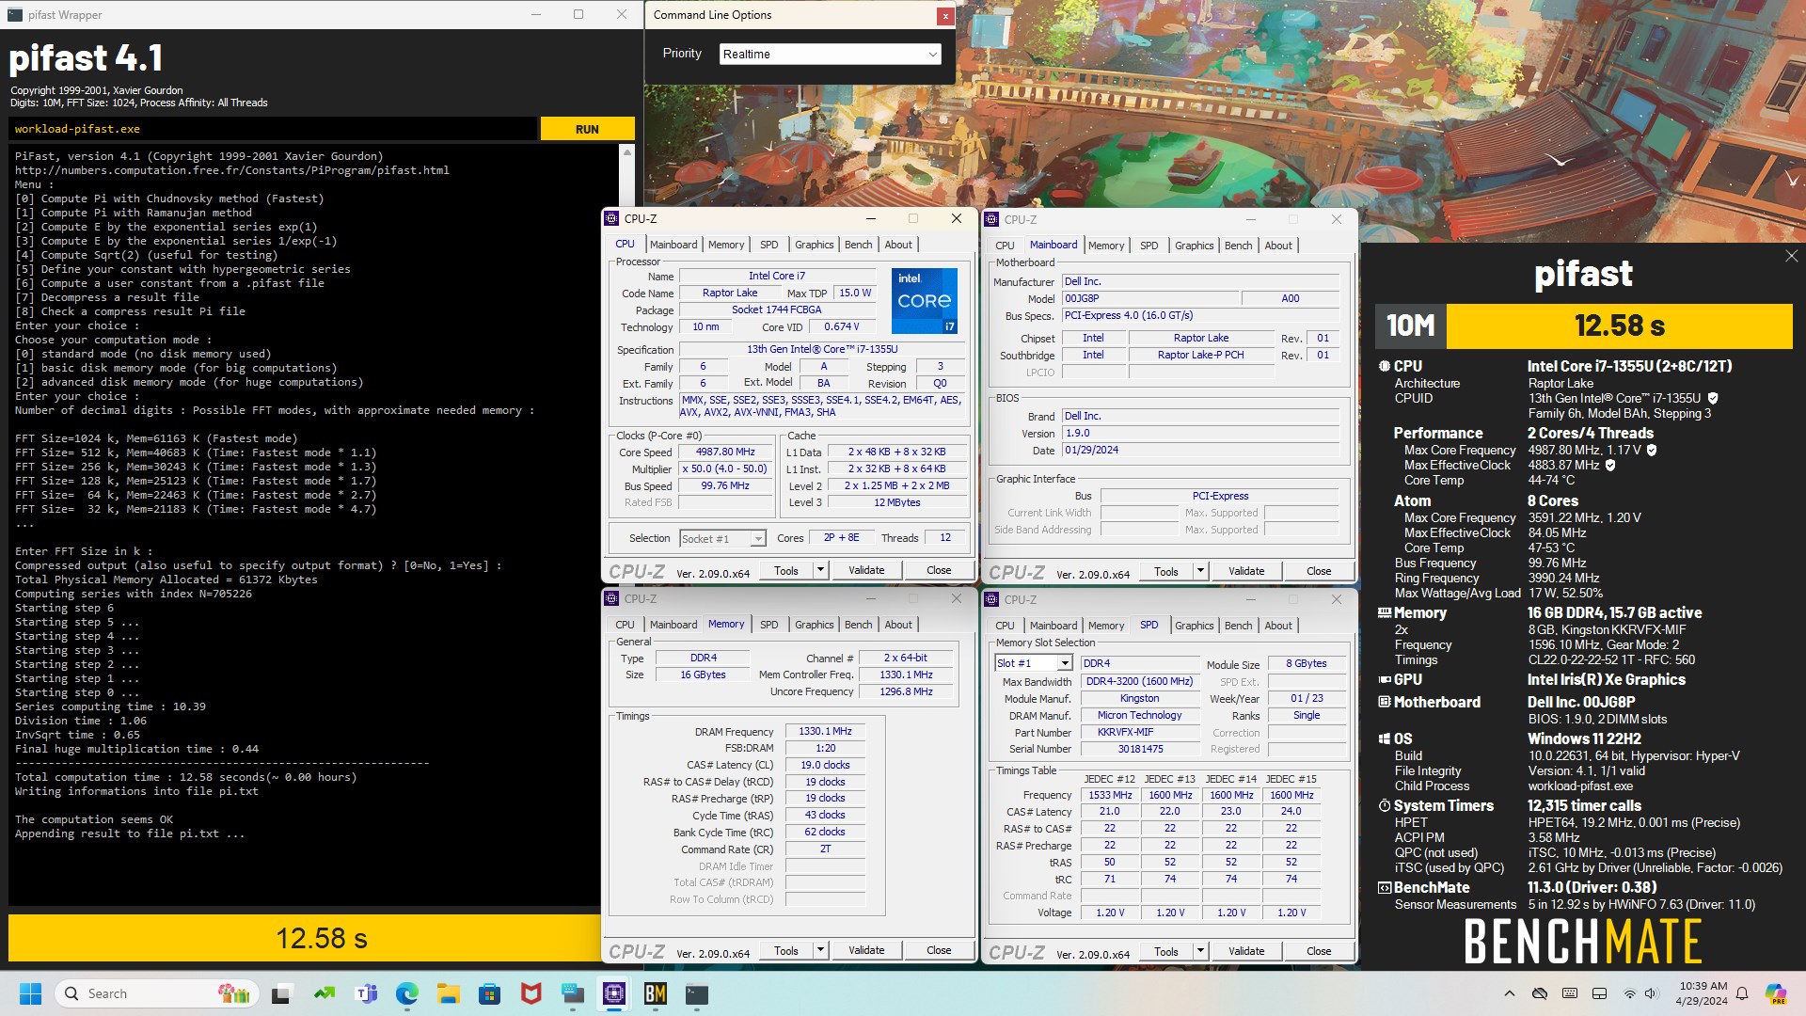
Task: Click the verified shield beside CPUID i7-1355U
Action: click(x=1713, y=398)
